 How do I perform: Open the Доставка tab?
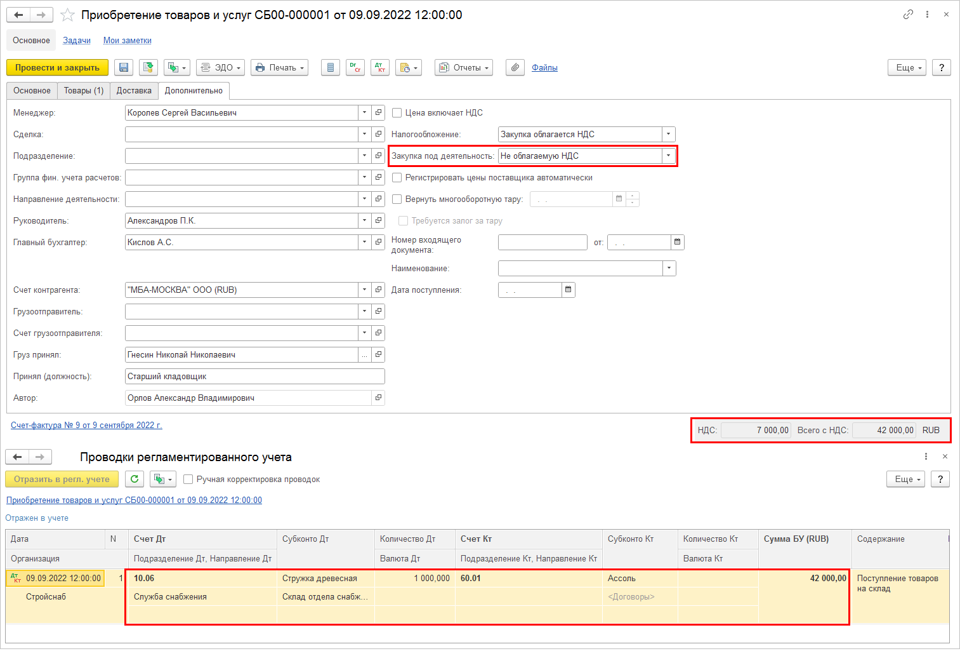[x=134, y=91]
